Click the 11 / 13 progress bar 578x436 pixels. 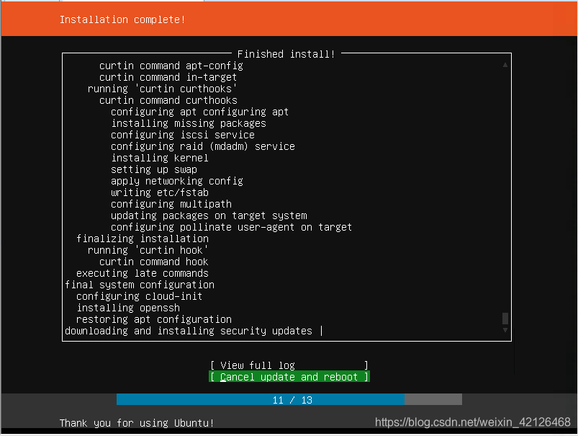(289, 399)
